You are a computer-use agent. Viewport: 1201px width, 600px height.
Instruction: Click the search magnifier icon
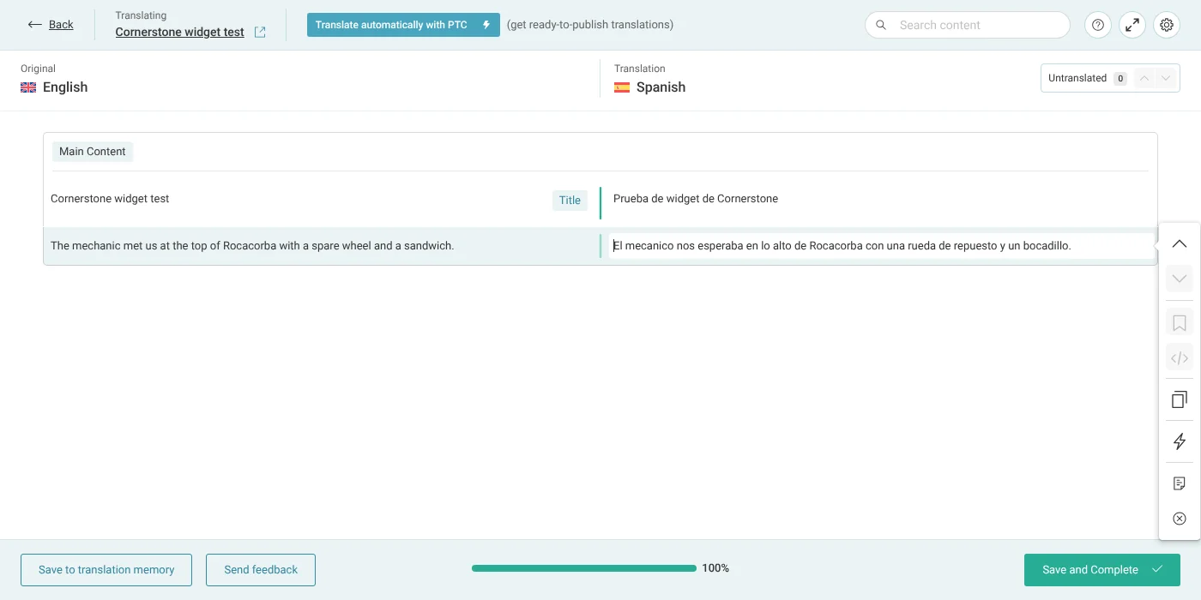pyautogui.click(x=881, y=25)
